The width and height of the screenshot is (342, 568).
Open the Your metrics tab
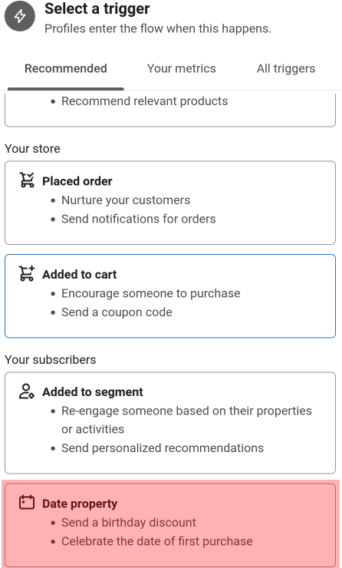point(181,68)
